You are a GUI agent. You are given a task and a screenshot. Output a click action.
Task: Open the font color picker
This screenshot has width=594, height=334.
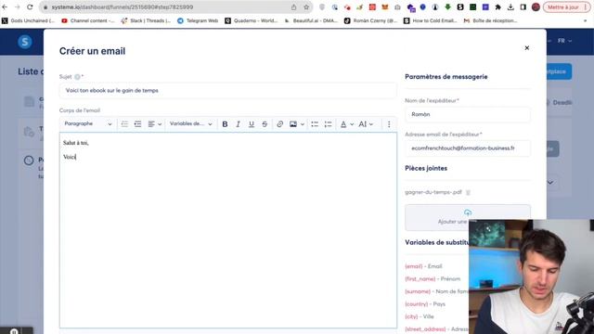[346, 123]
